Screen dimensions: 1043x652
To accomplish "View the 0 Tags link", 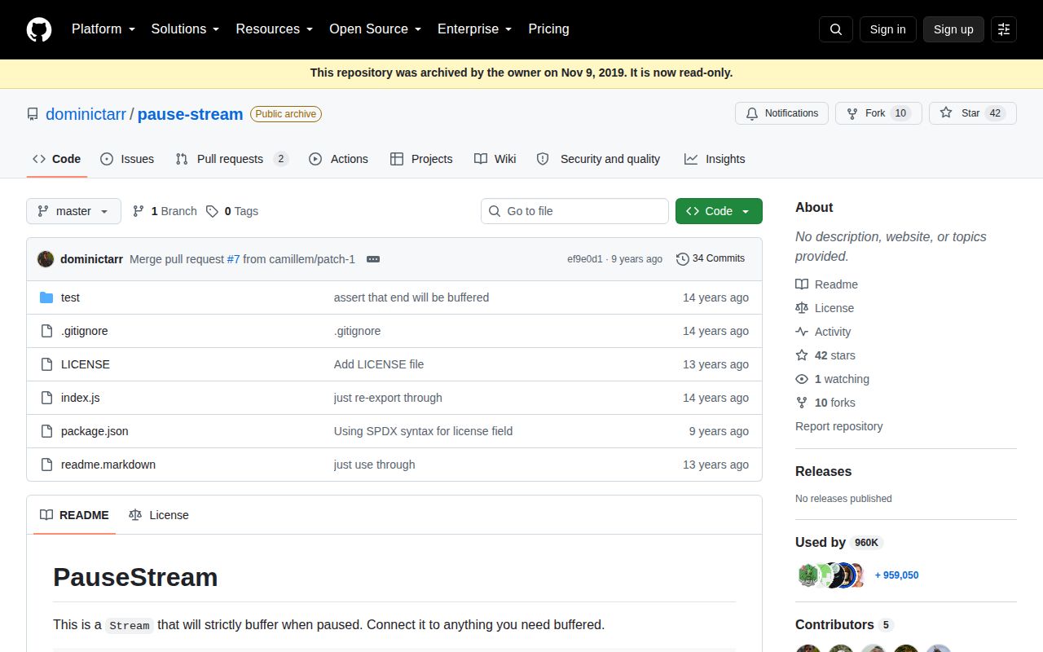I will 232,211.
